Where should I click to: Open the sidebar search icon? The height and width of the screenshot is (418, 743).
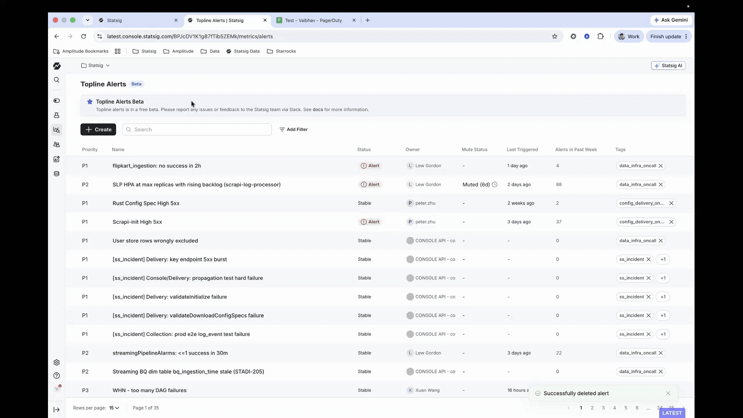pos(56,80)
